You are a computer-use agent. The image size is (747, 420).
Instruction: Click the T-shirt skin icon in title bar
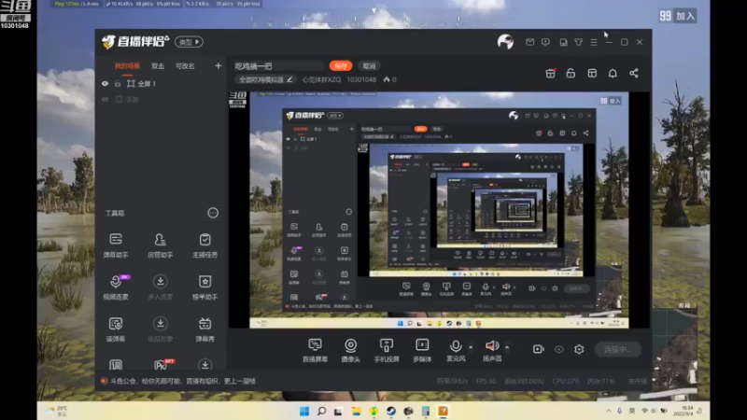tap(578, 42)
